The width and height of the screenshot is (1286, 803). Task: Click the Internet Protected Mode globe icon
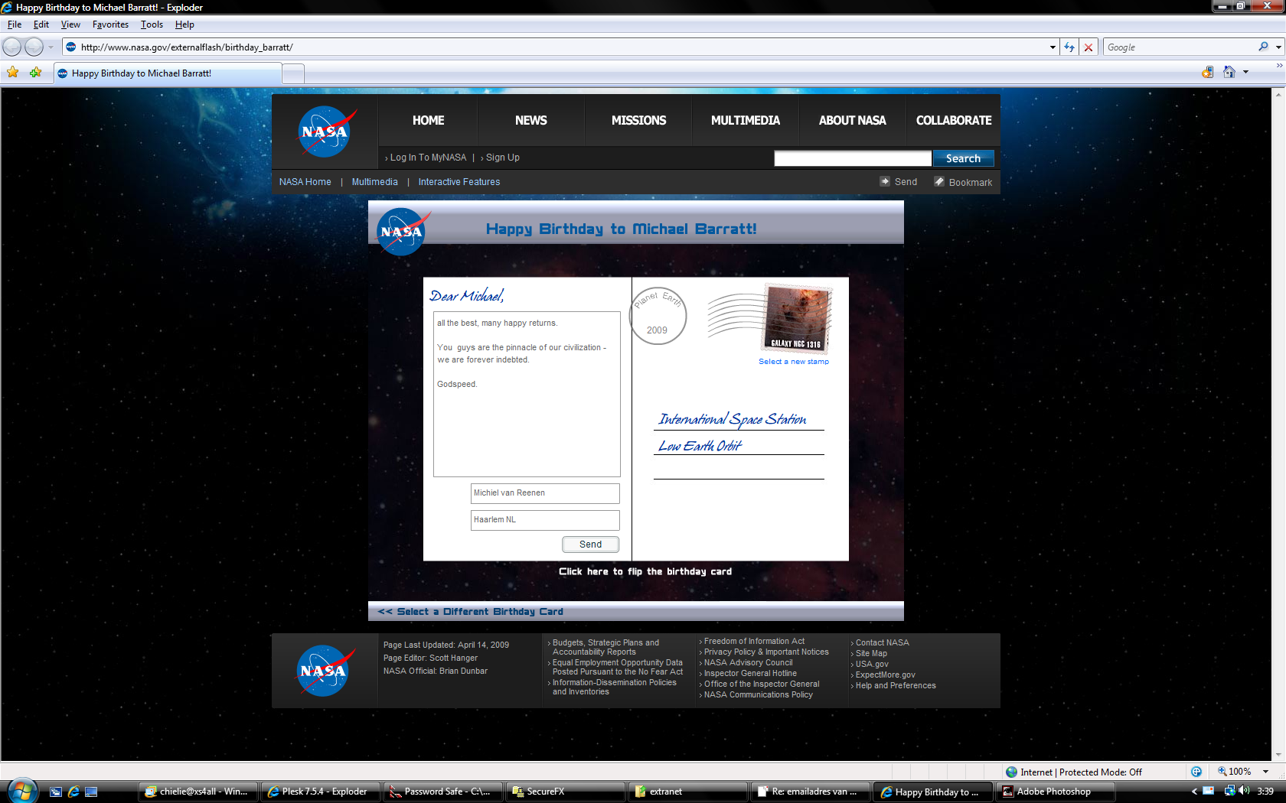[x=1012, y=772]
